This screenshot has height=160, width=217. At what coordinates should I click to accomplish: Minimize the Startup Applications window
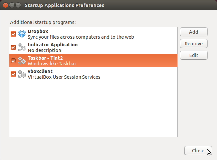pyautogui.click(x=12, y=5)
